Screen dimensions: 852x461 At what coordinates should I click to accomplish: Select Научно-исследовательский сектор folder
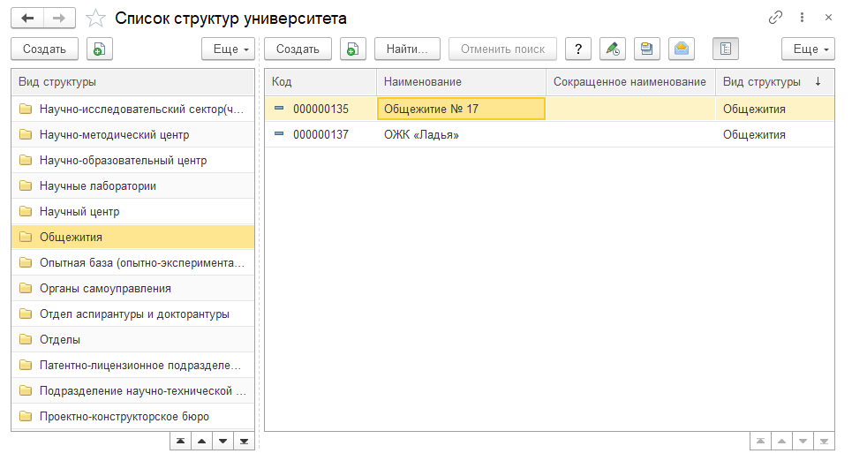click(x=133, y=109)
